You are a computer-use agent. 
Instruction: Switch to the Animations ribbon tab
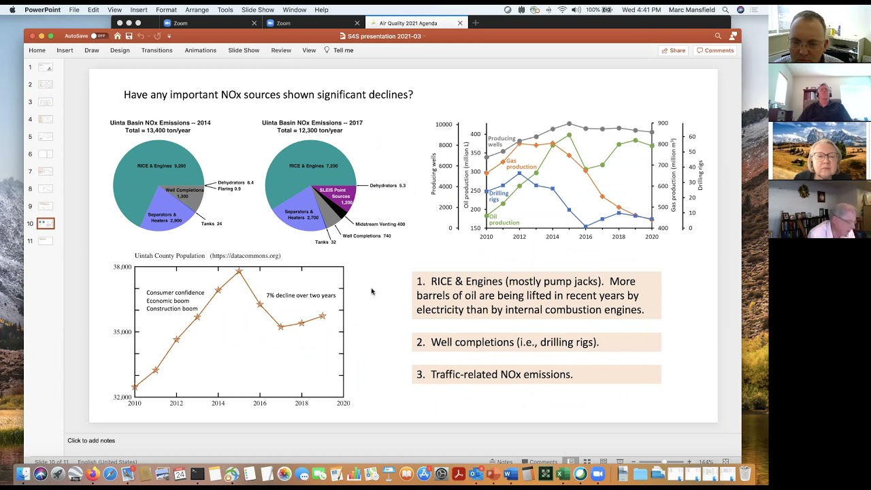[x=200, y=50]
